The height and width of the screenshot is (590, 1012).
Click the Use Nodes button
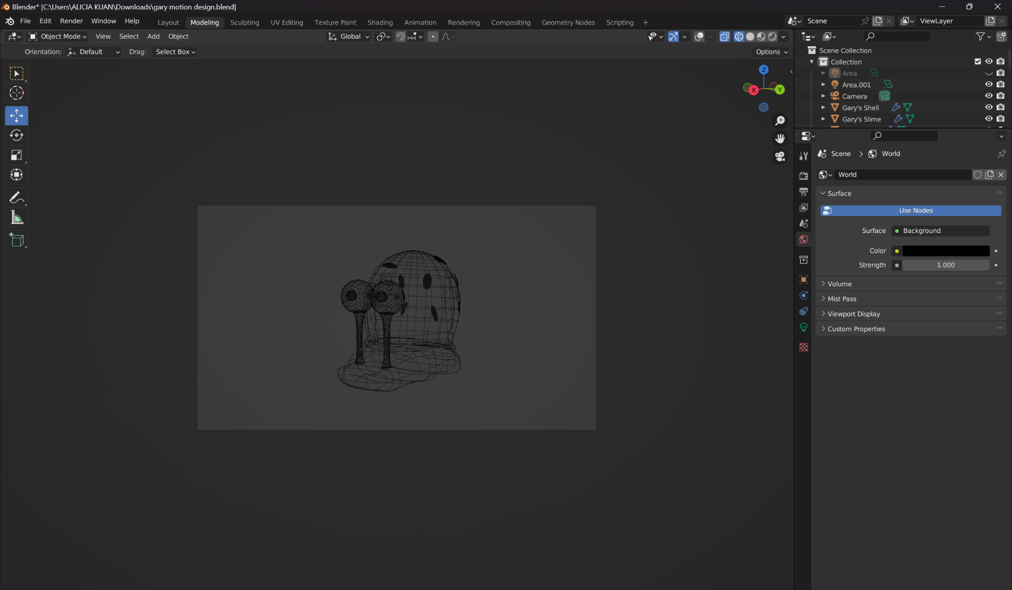[x=911, y=211]
